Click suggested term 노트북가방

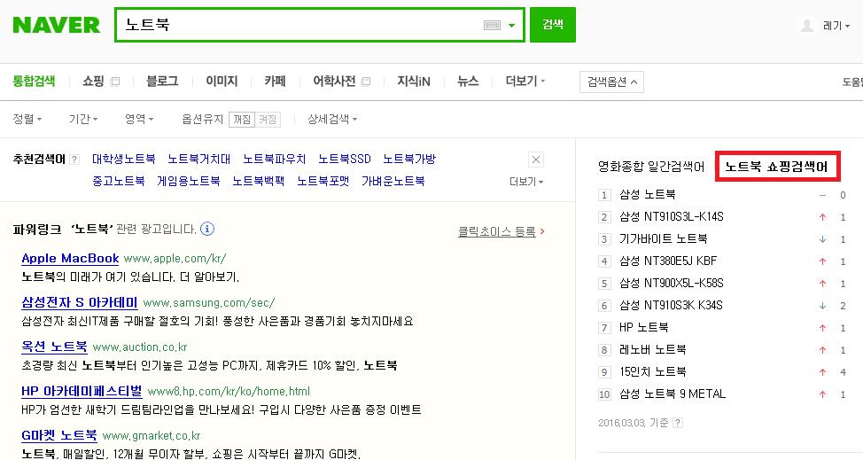[x=409, y=159]
